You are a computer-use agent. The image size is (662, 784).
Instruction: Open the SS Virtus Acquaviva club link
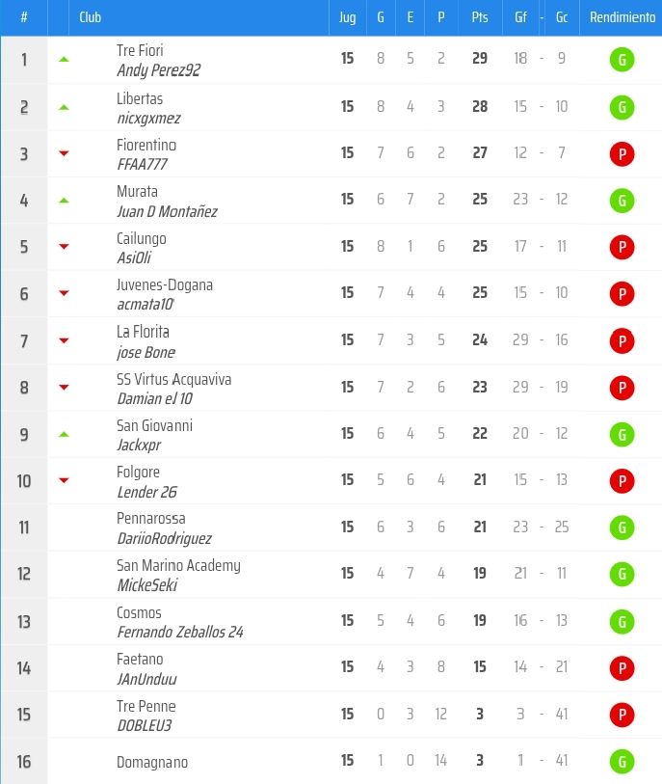tap(173, 380)
